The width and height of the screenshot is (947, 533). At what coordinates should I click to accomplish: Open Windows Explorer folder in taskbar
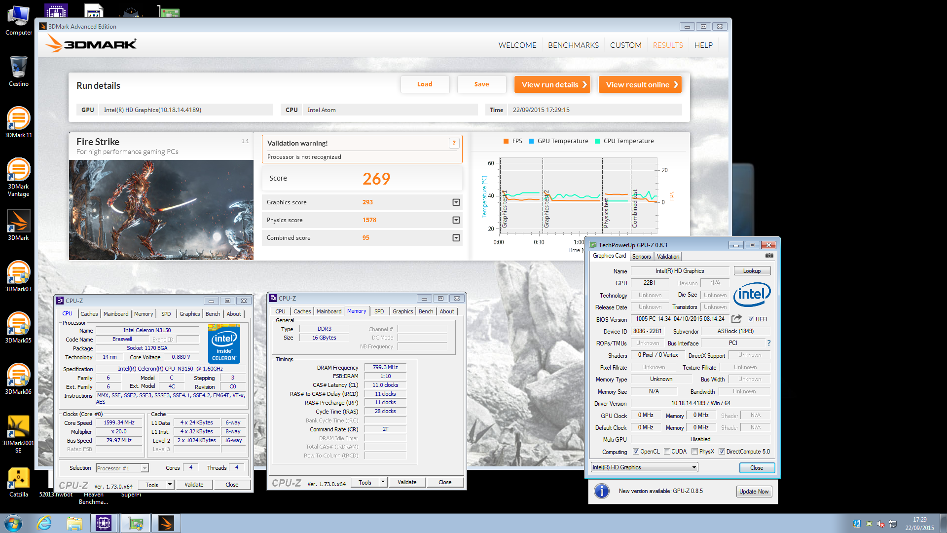point(74,523)
